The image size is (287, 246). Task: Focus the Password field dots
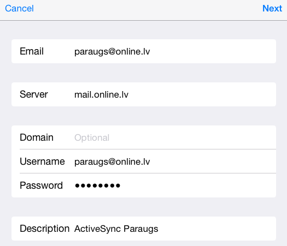(x=97, y=186)
